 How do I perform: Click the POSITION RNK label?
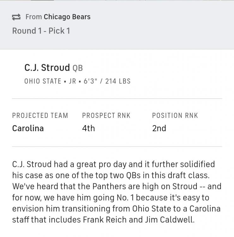pos(175,116)
